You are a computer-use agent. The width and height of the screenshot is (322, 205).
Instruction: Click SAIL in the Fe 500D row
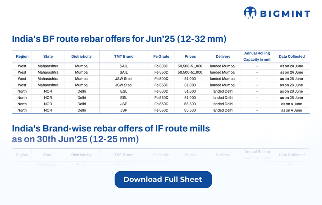pos(123,66)
